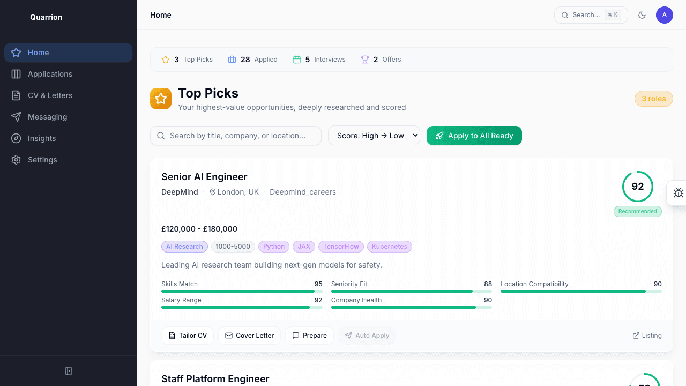Open user avatar menu A

click(665, 15)
